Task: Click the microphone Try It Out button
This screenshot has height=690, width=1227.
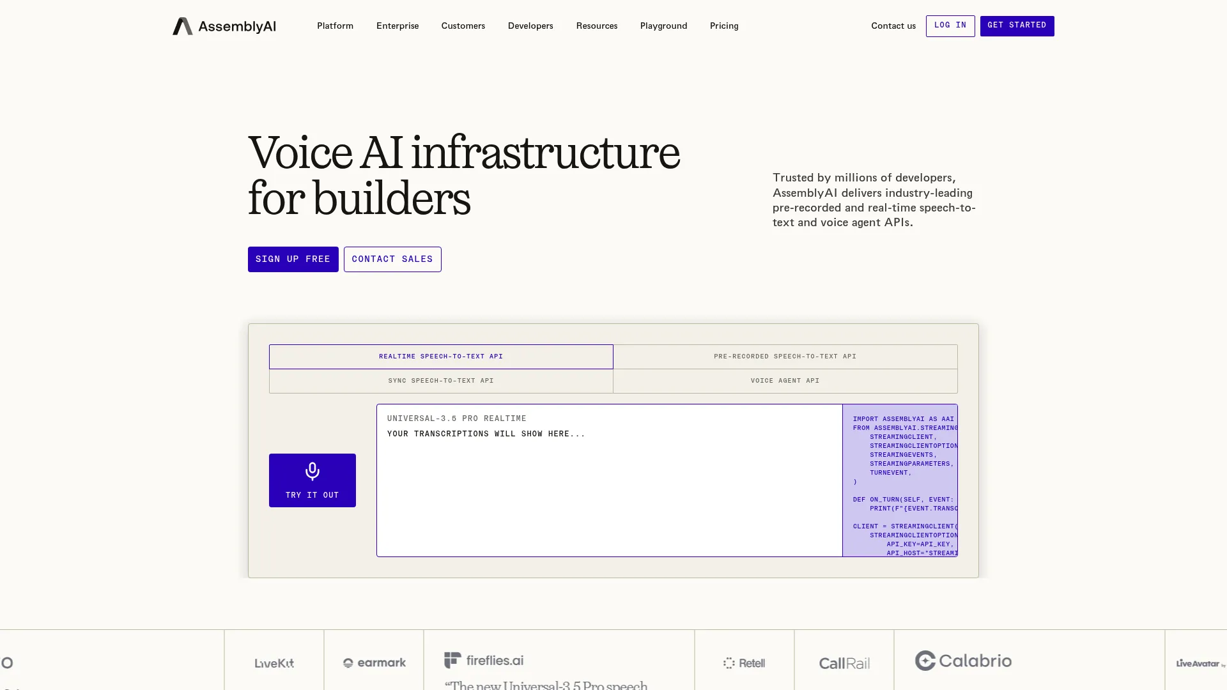Action: click(313, 480)
